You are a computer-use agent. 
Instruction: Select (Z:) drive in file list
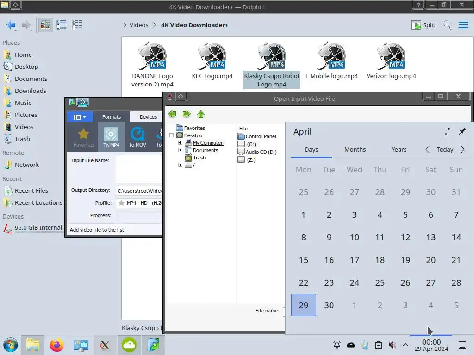coord(247,159)
